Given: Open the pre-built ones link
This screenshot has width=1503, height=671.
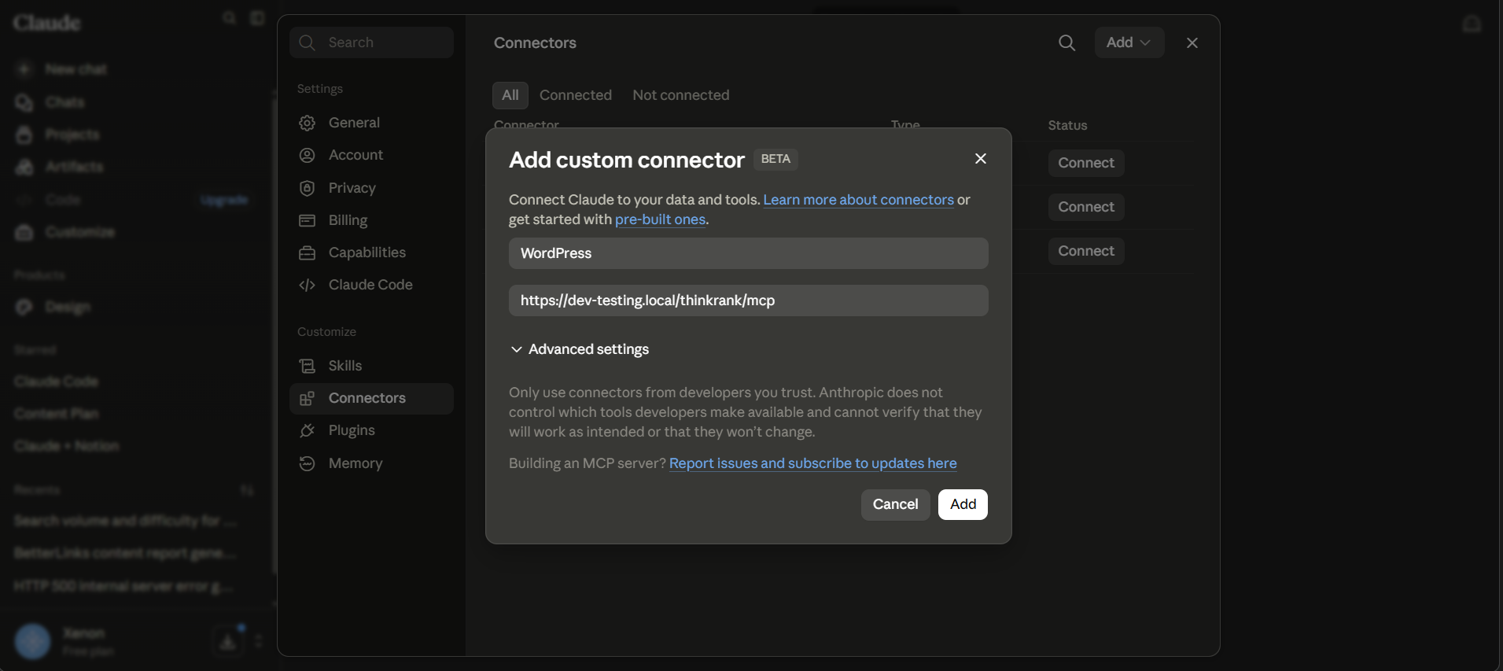Looking at the screenshot, I should pyautogui.click(x=660, y=219).
